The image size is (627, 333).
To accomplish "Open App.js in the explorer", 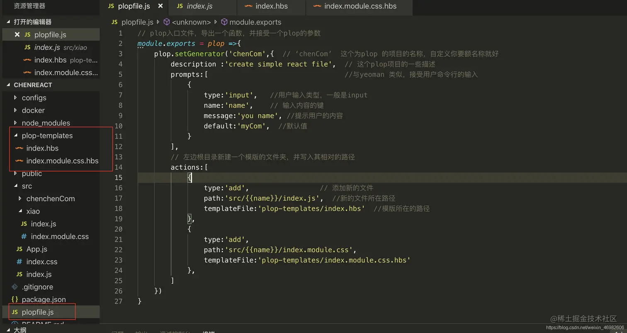I will click(36, 249).
